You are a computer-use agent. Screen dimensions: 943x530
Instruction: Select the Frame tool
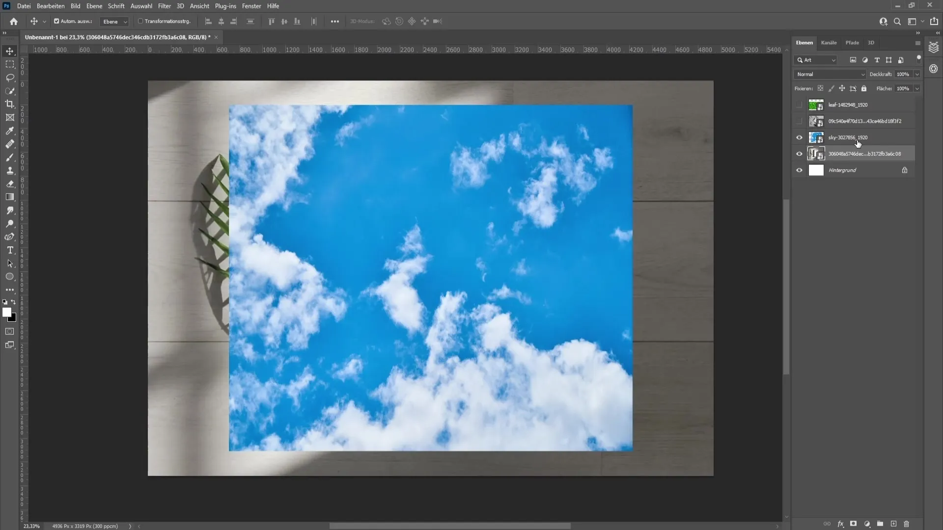click(10, 117)
